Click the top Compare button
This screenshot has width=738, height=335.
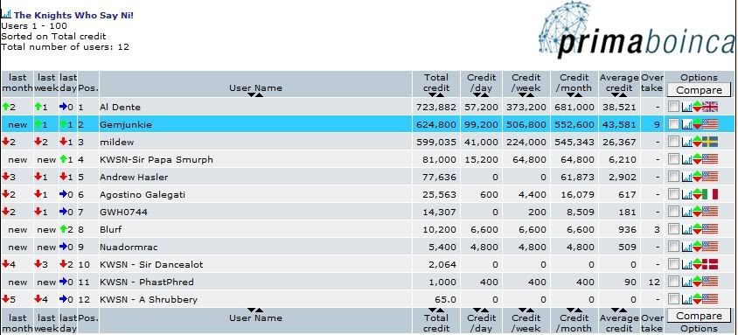(x=699, y=90)
